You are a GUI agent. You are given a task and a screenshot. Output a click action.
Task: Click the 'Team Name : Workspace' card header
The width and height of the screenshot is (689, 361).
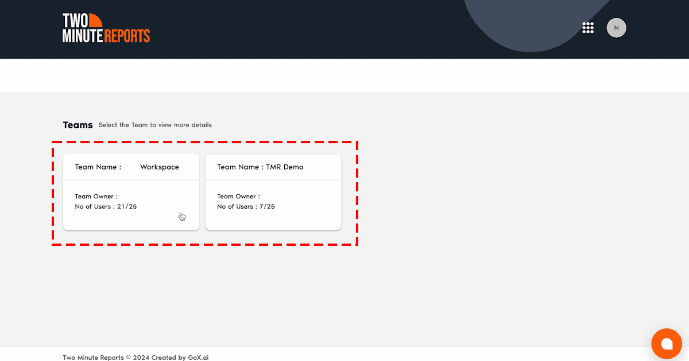127,167
